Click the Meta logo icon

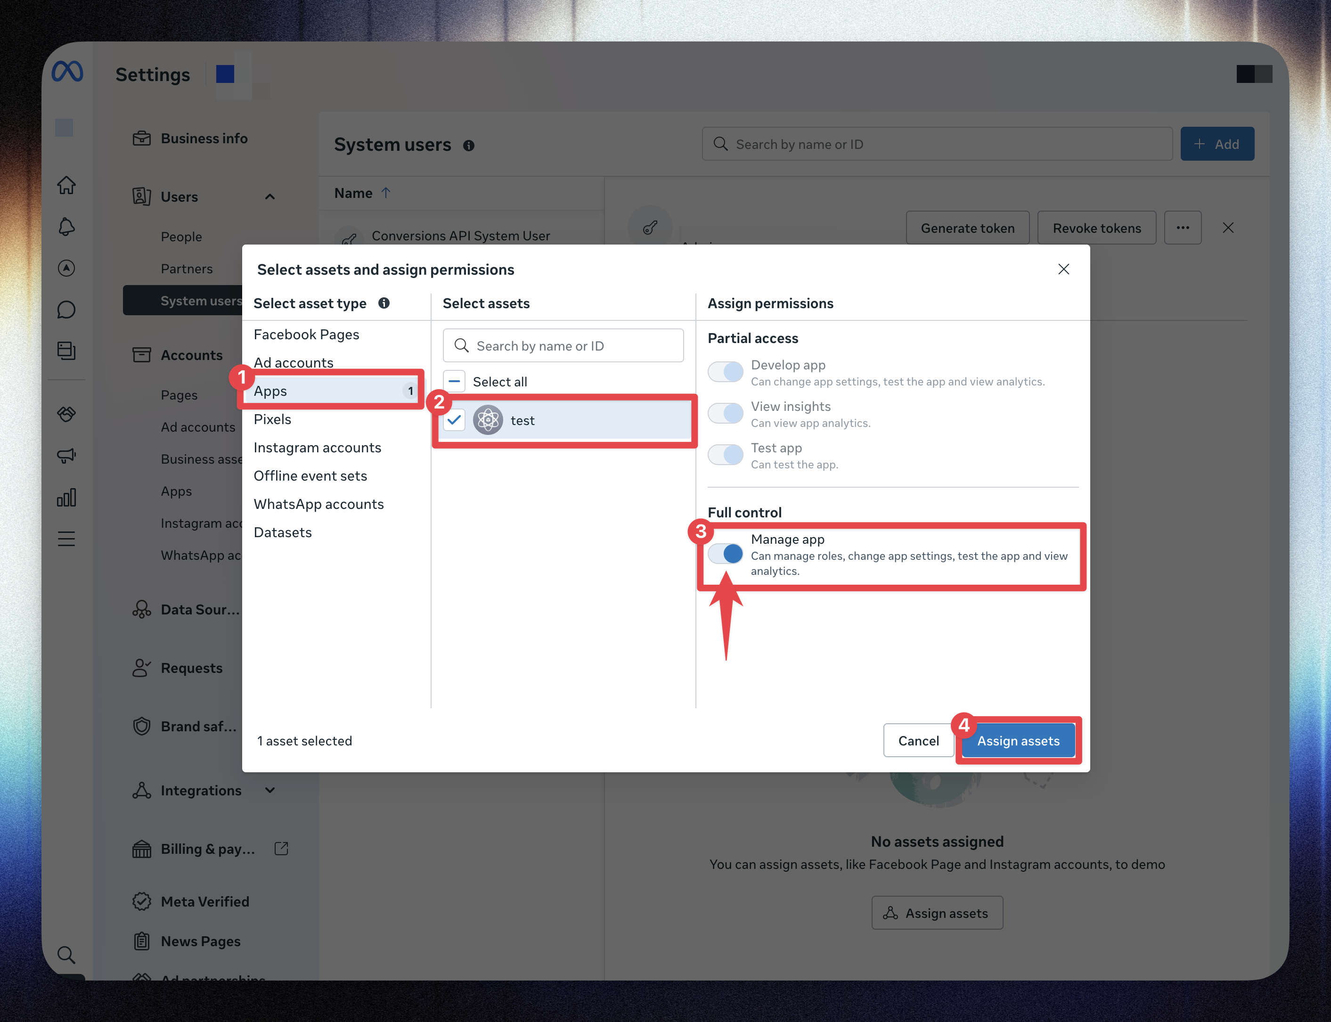click(67, 73)
